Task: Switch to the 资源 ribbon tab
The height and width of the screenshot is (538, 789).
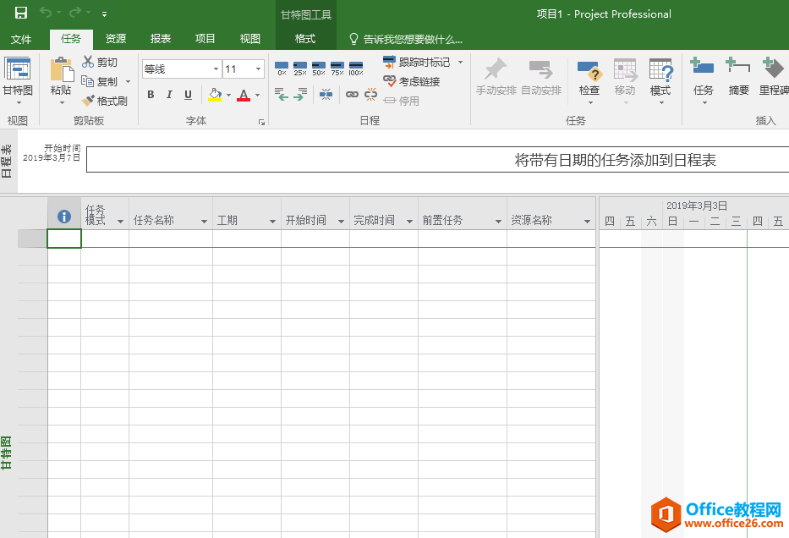Action: click(116, 39)
